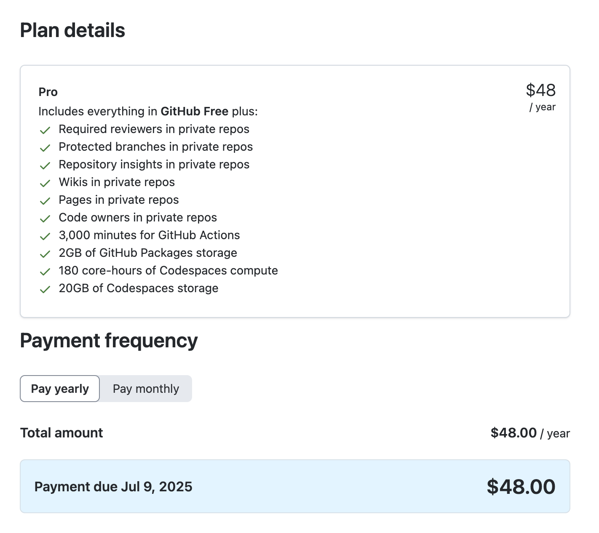
Task: Select the Pay yearly option
Action: tap(60, 389)
